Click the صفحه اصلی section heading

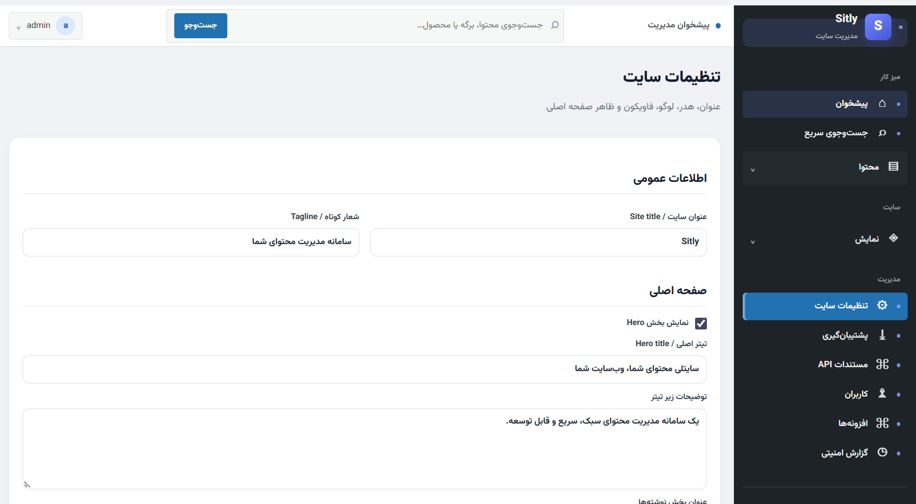tap(678, 290)
